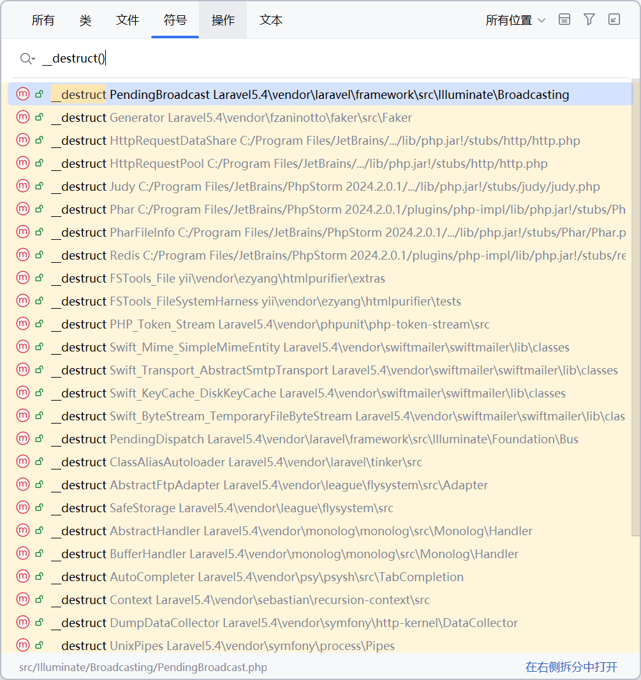Viewport: 641px width, 680px height.
Task: Click method icon of HttpRequestDataShare row
Action: click(23, 140)
